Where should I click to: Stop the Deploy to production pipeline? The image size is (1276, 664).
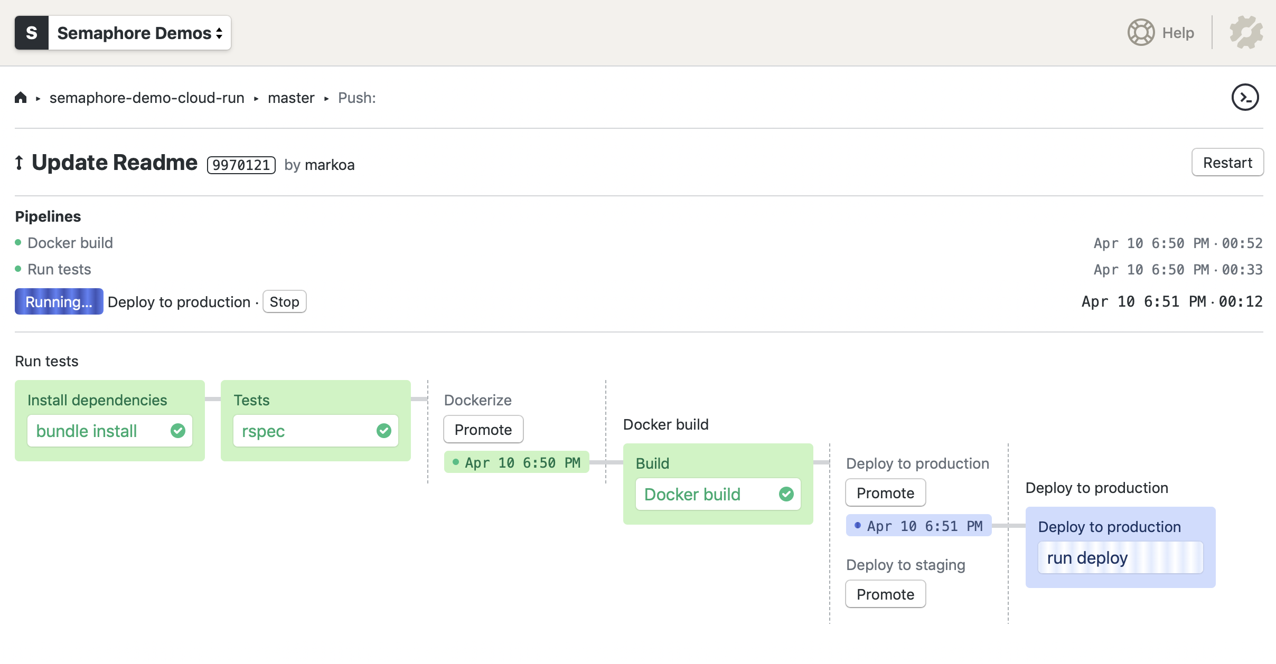[x=284, y=302]
